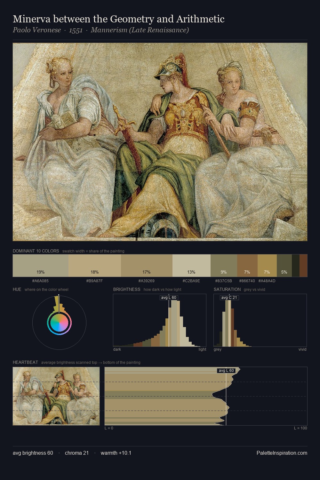The height and width of the screenshot is (480, 320).
Task: Click 'swatch width = share of the painting' caption
Action: tap(93, 251)
